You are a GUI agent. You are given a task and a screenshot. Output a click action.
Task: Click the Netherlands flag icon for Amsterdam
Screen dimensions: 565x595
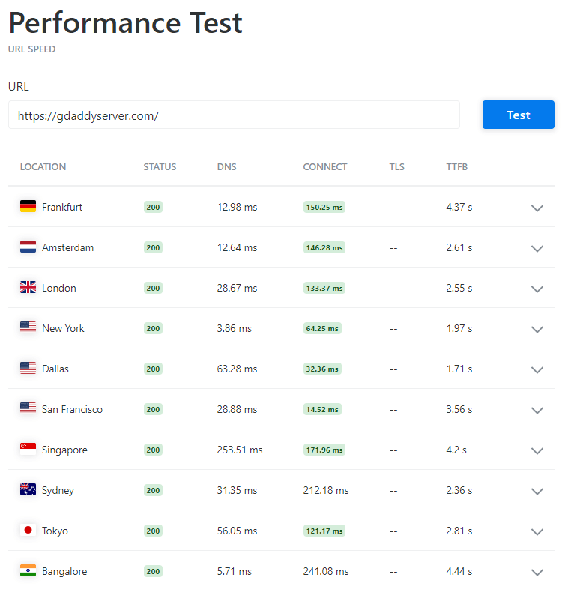click(28, 247)
